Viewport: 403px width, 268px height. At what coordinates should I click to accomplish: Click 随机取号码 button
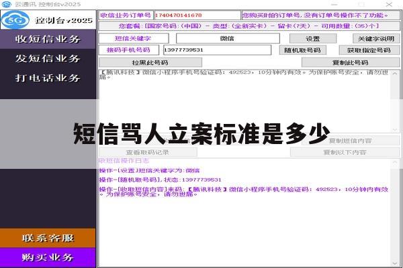(x=302, y=50)
